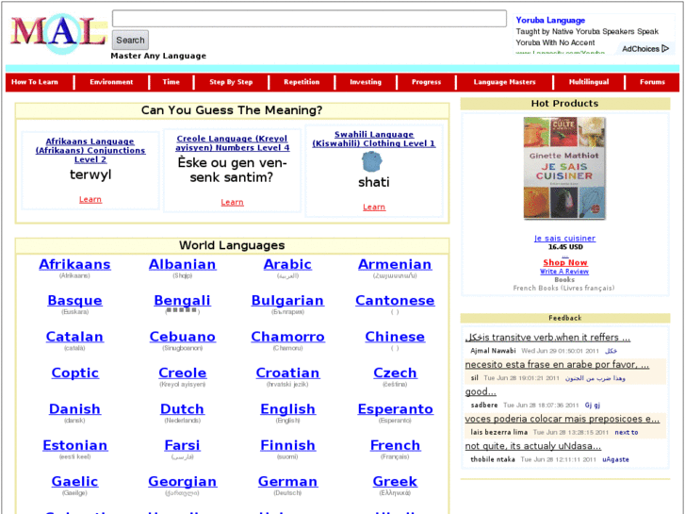Open the Czech language page
Screen dimensions: 685x514
coord(395,373)
